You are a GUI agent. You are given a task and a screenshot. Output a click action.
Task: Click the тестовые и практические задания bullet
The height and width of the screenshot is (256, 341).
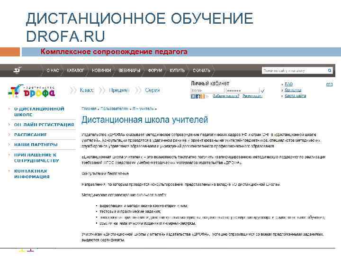pyautogui.click(x=130, y=211)
